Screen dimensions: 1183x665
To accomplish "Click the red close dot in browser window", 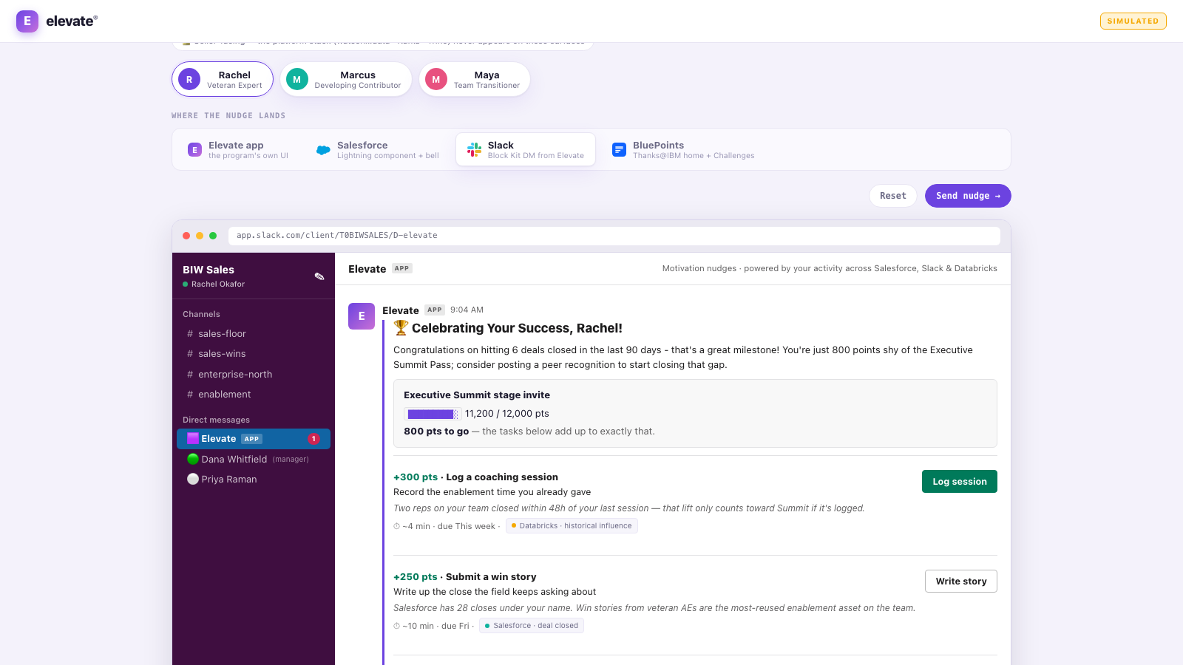I will (186, 236).
